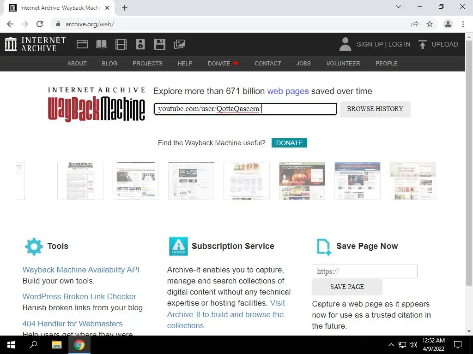This screenshot has height=354, width=473.
Task: Open File Explorer from taskbar
Action: (x=56, y=345)
